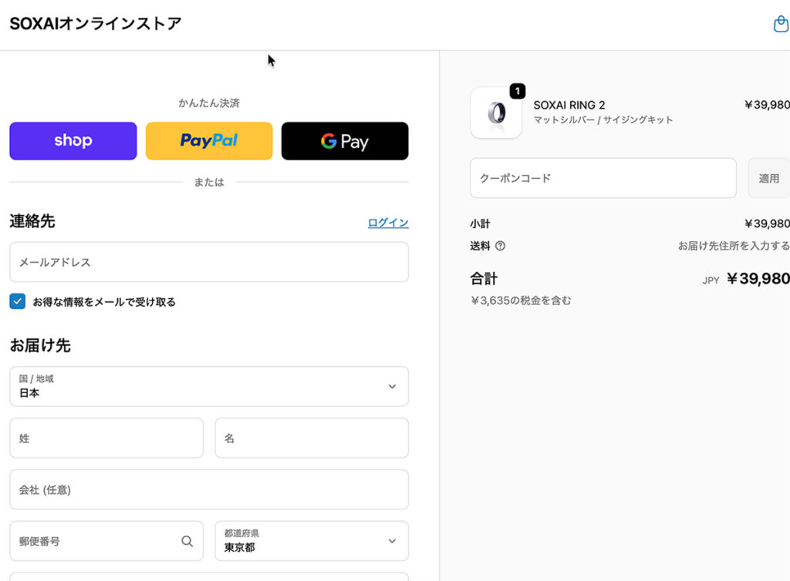Screen dimensions: 790x581
Task: Click the SOXAIオンラインストア store title
Action: pyautogui.click(x=96, y=24)
